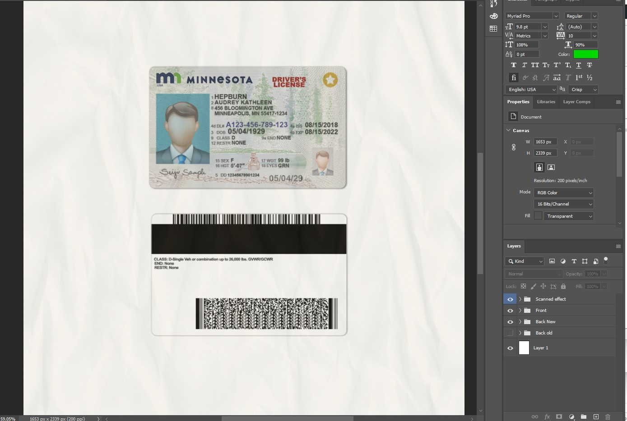Open the Properties panel menu
627x421 pixels.
pyautogui.click(x=618, y=102)
